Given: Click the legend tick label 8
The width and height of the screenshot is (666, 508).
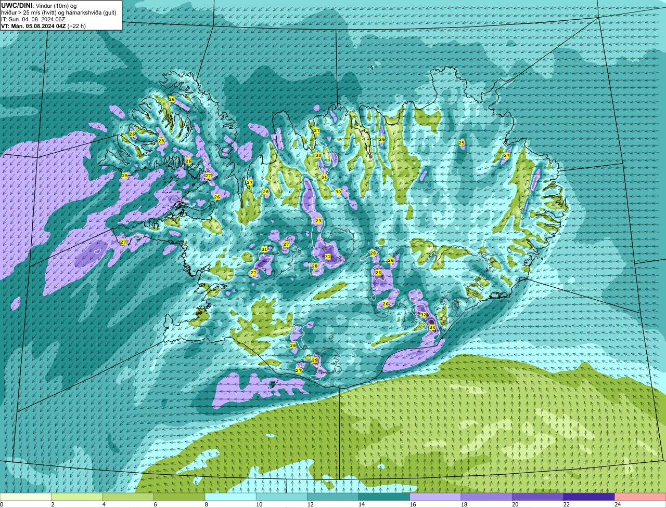Looking at the screenshot, I should coord(206,504).
